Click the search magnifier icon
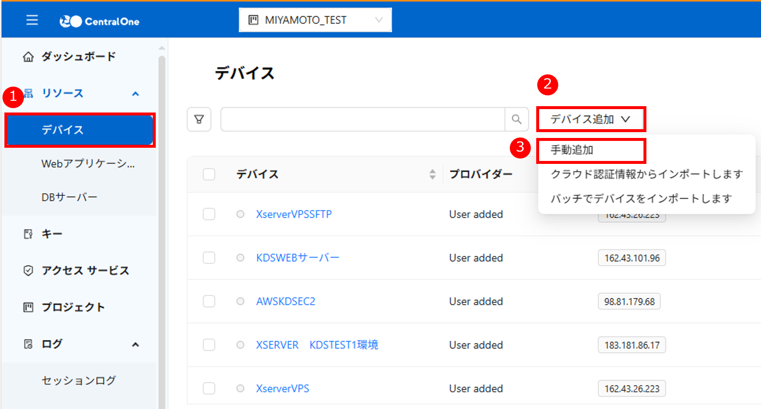 click(x=517, y=119)
